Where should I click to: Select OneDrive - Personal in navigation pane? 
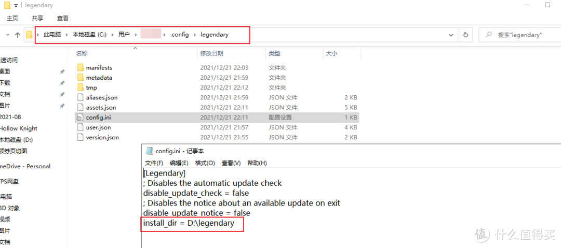(x=25, y=166)
